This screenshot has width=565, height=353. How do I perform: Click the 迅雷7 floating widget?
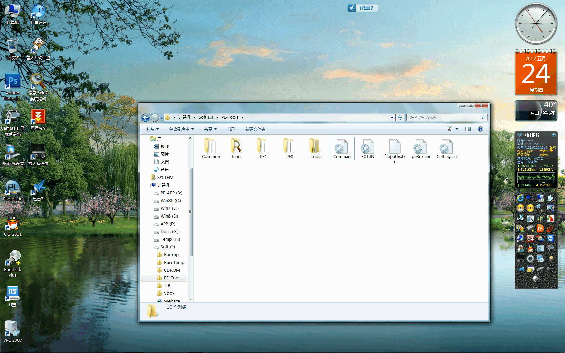363,8
